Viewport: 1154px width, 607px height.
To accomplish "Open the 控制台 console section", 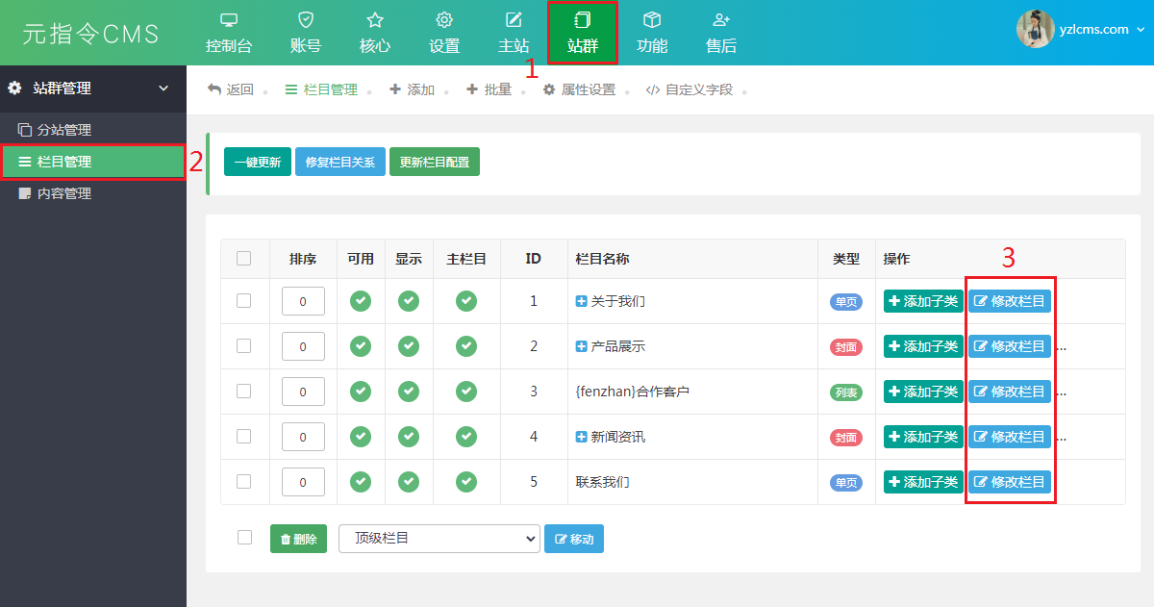I will pyautogui.click(x=229, y=33).
